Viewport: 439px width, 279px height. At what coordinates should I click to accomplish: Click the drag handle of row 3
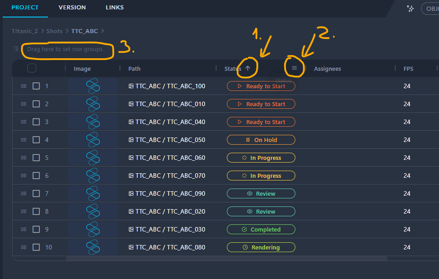pos(24,122)
